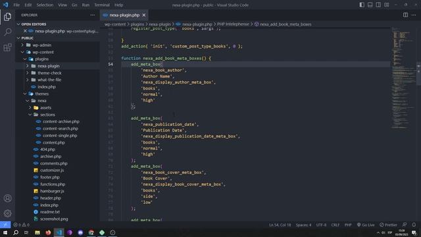Image resolution: width=421 pixels, height=237 pixels.
Task: Close the nexa-plugin.php editor tab
Action: [144, 15]
